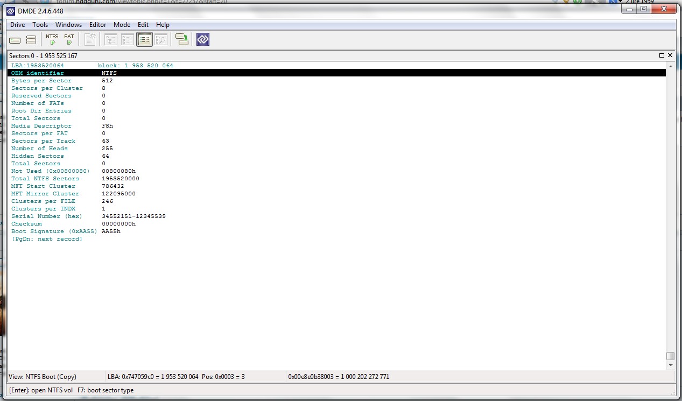Select the Number of FATs row
The image size is (682, 401).
coord(337,103)
